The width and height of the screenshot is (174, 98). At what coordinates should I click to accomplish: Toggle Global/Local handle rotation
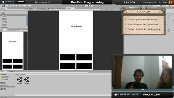click(28, 6)
